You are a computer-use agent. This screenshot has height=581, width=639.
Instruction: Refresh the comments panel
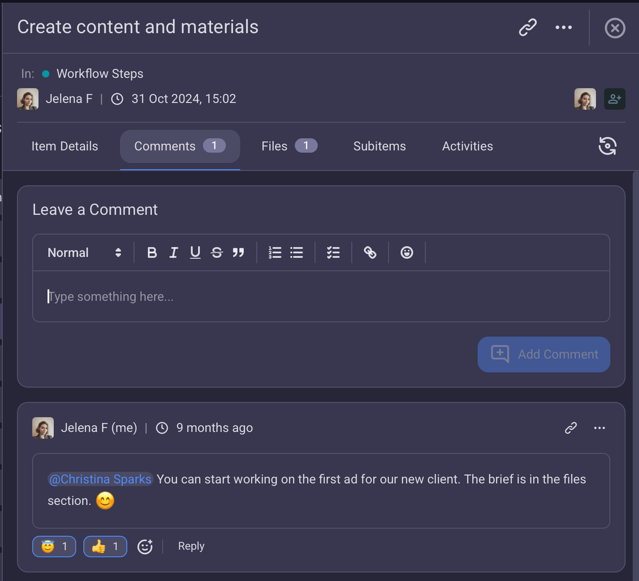[x=608, y=146]
